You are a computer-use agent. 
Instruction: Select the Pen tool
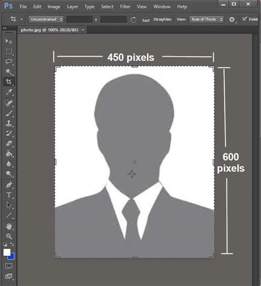point(9,185)
